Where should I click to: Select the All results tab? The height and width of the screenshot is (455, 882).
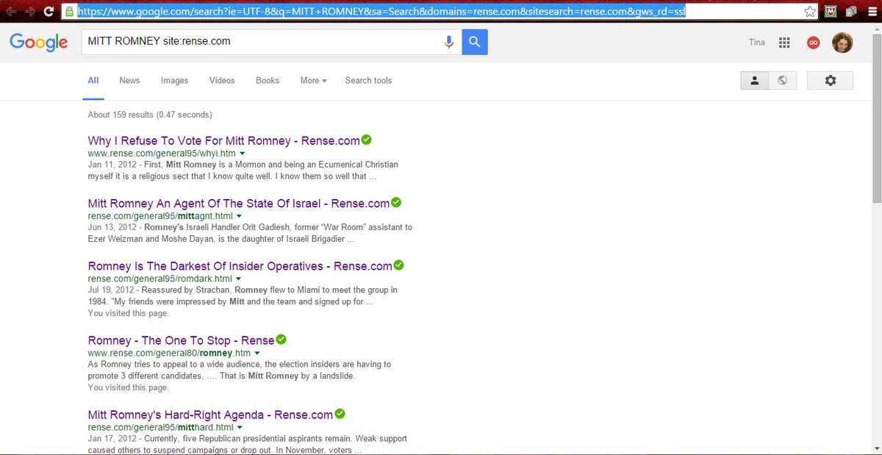[x=93, y=81]
